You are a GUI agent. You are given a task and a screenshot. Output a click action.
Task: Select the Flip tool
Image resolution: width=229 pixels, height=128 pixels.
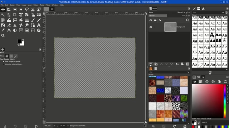[x=39, y=15]
